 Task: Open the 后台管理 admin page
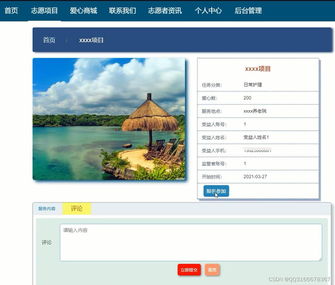[x=248, y=10]
